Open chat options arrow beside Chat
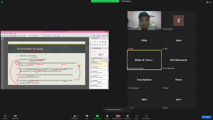The height and width of the screenshot is (120, 213). tap(91, 116)
